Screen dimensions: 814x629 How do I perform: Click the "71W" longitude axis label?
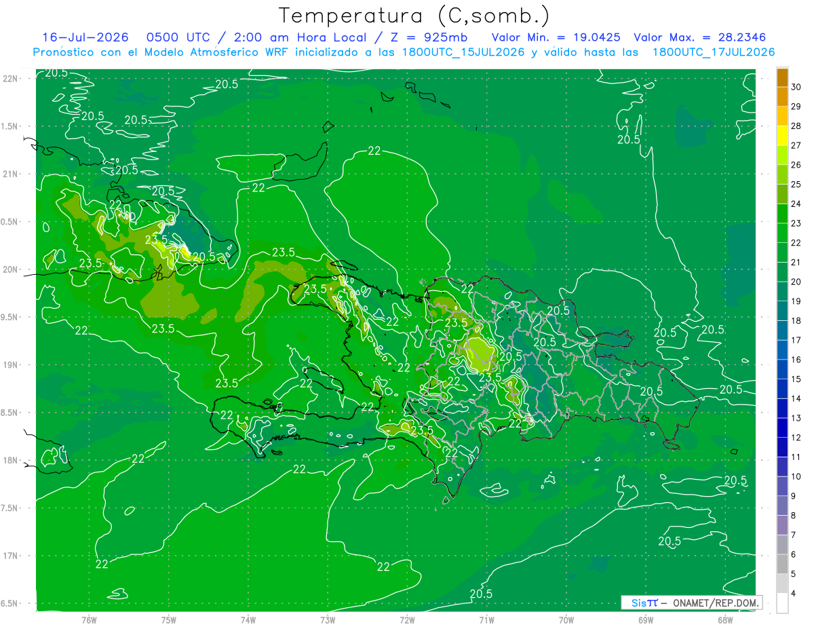pyautogui.click(x=486, y=620)
